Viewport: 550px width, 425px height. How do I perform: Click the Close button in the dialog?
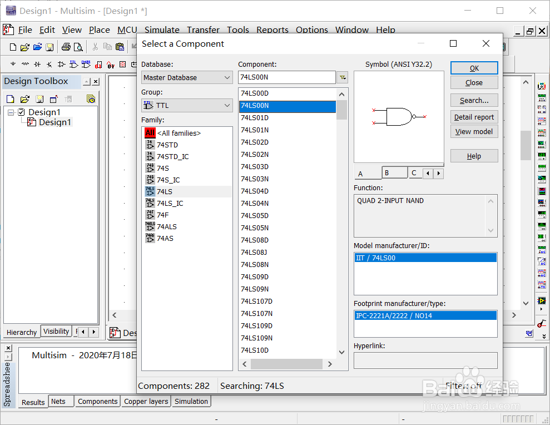click(474, 82)
